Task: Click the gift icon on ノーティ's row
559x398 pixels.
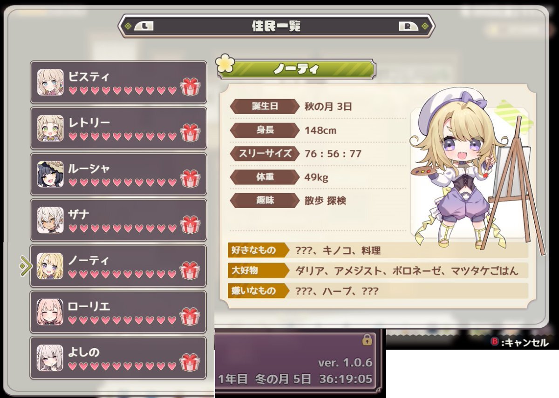Action: pos(190,270)
